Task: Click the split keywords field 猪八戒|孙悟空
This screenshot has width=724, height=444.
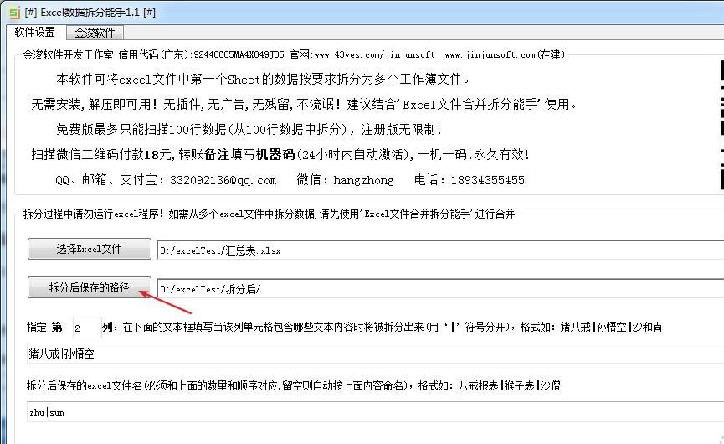Action: pos(375,354)
